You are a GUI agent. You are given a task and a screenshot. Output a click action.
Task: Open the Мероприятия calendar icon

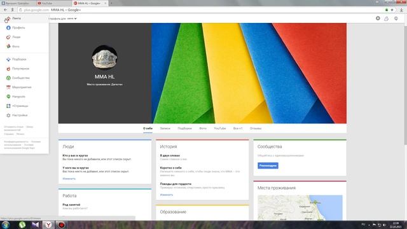click(x=8, y=87)
